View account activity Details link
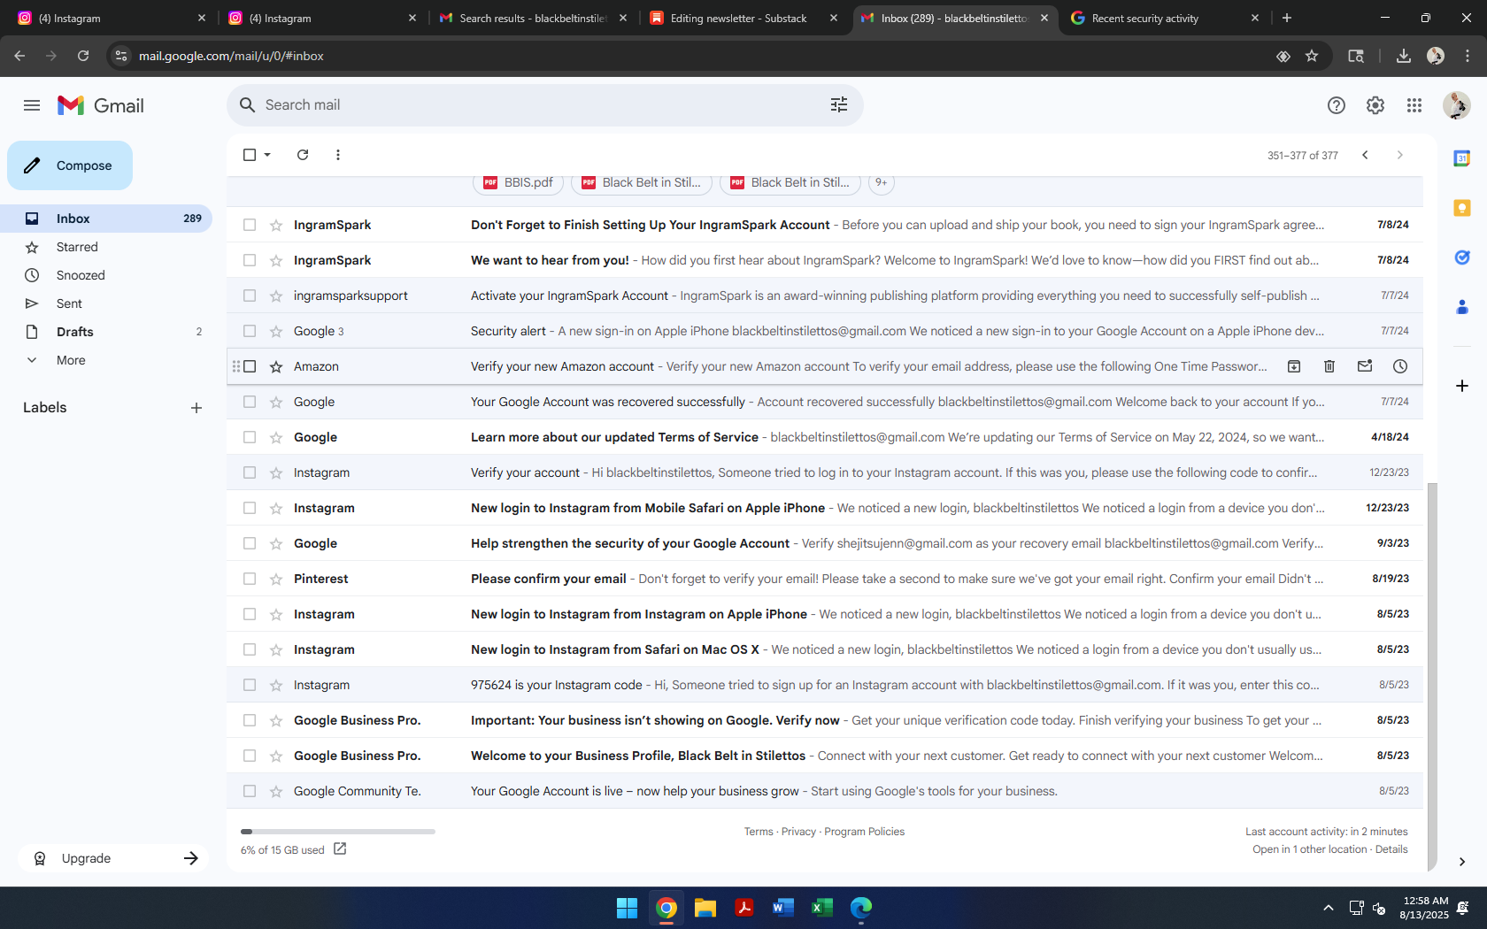Image resolution: width=1487 pixels, height=929 pixels. pyautogui.click(x=1391, y=849)
